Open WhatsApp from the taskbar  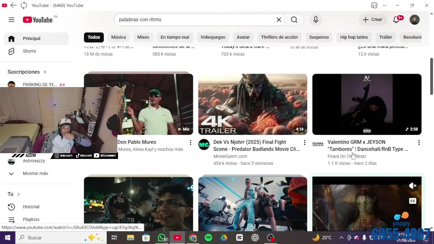pos(162,238)
